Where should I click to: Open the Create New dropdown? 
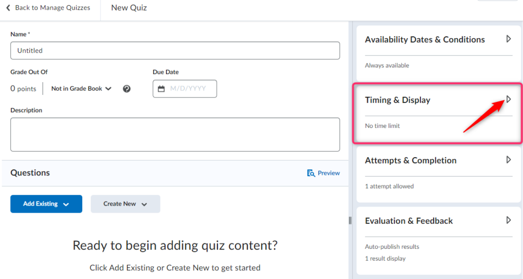[125, 204]
